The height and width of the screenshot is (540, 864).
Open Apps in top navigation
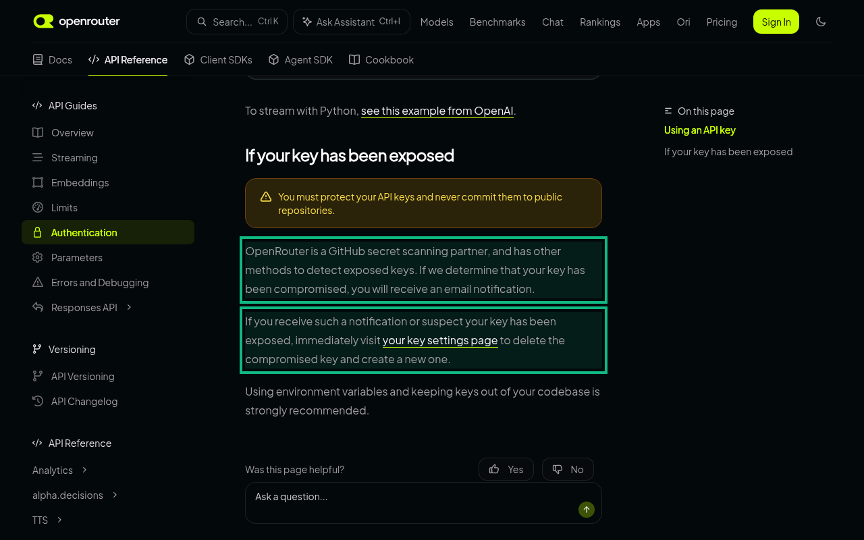649,22
